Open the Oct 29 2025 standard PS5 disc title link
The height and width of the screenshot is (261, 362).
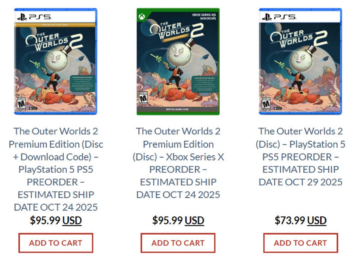pos(300,156)
